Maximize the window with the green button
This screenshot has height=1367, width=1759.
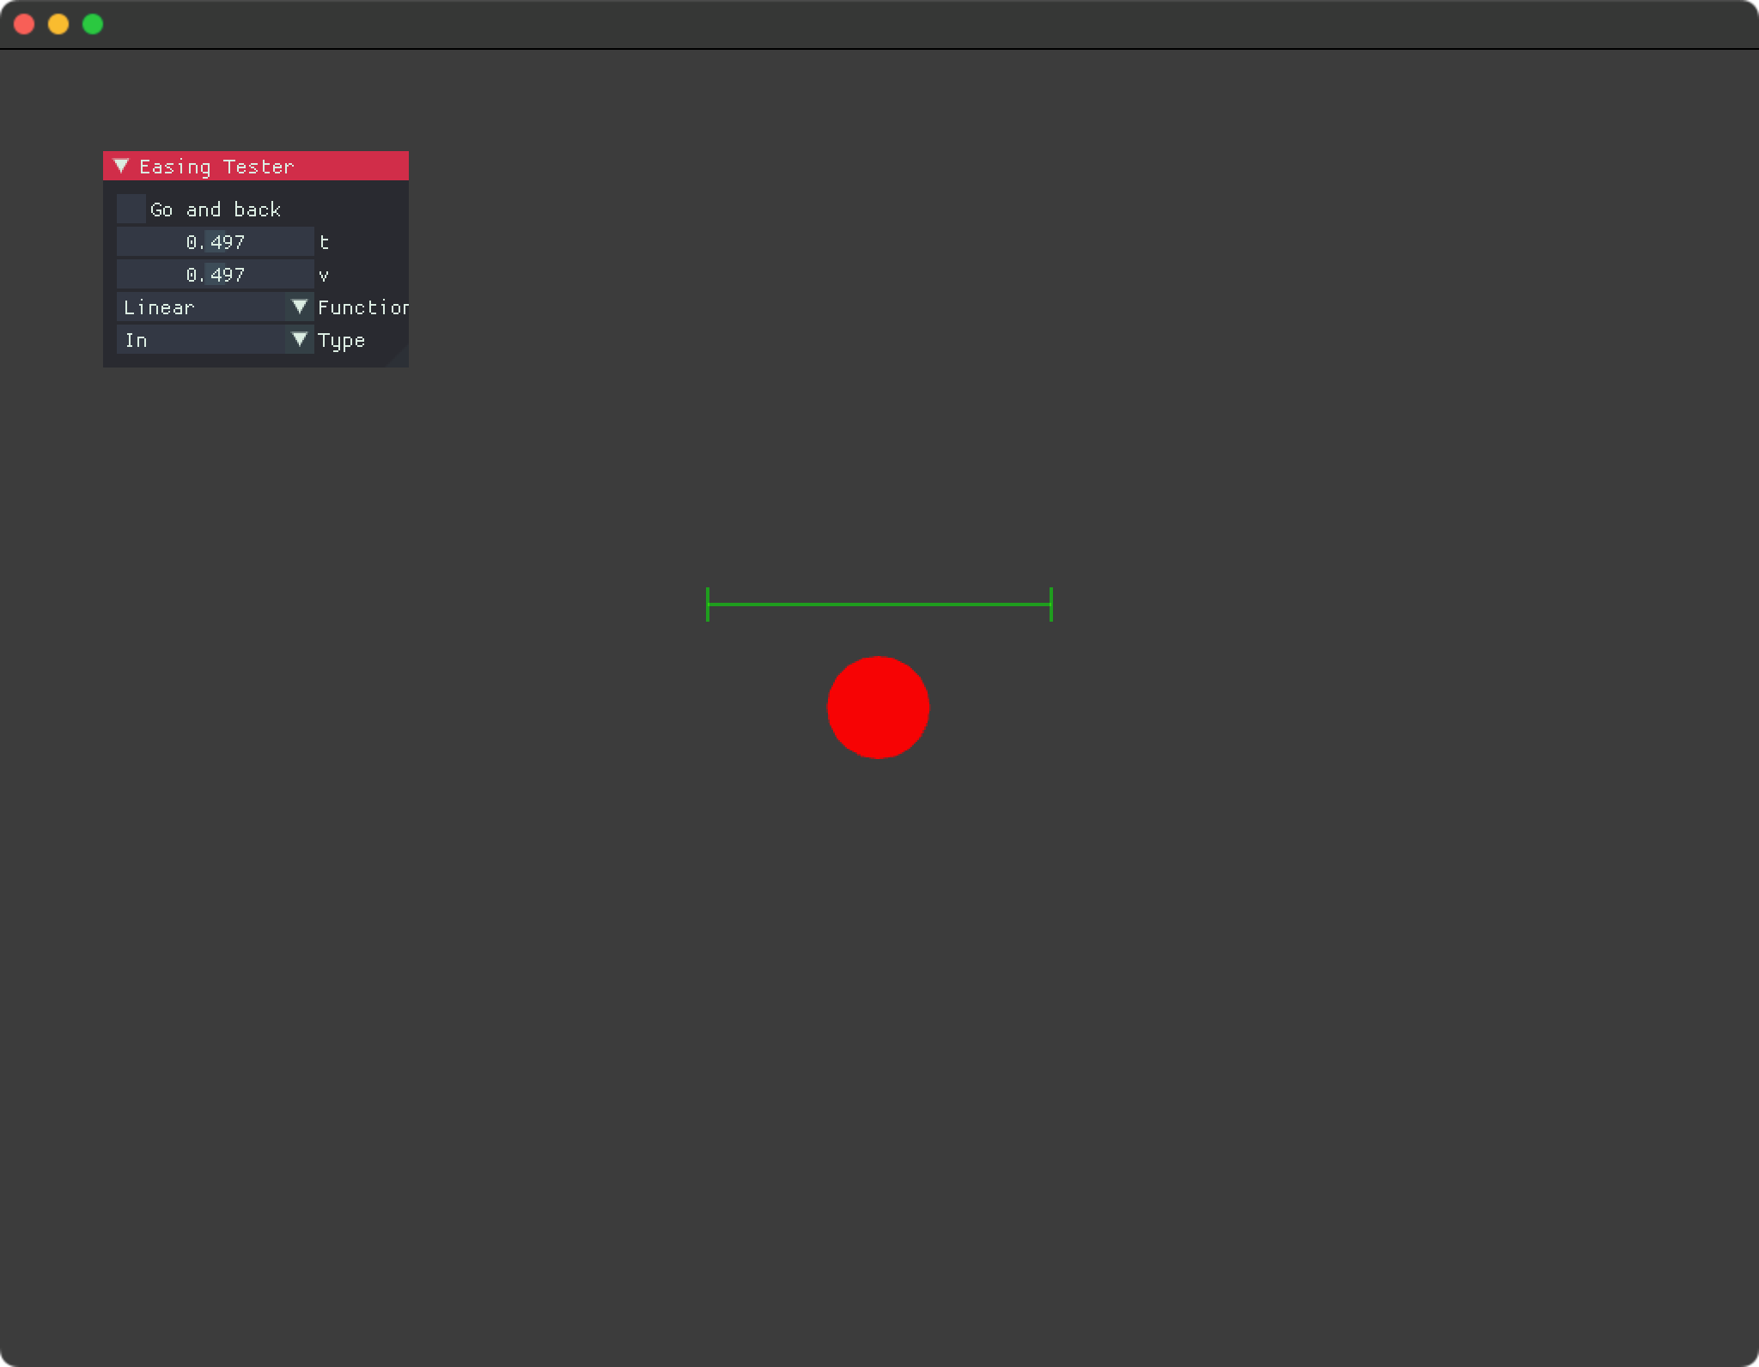tap(93, 24)
